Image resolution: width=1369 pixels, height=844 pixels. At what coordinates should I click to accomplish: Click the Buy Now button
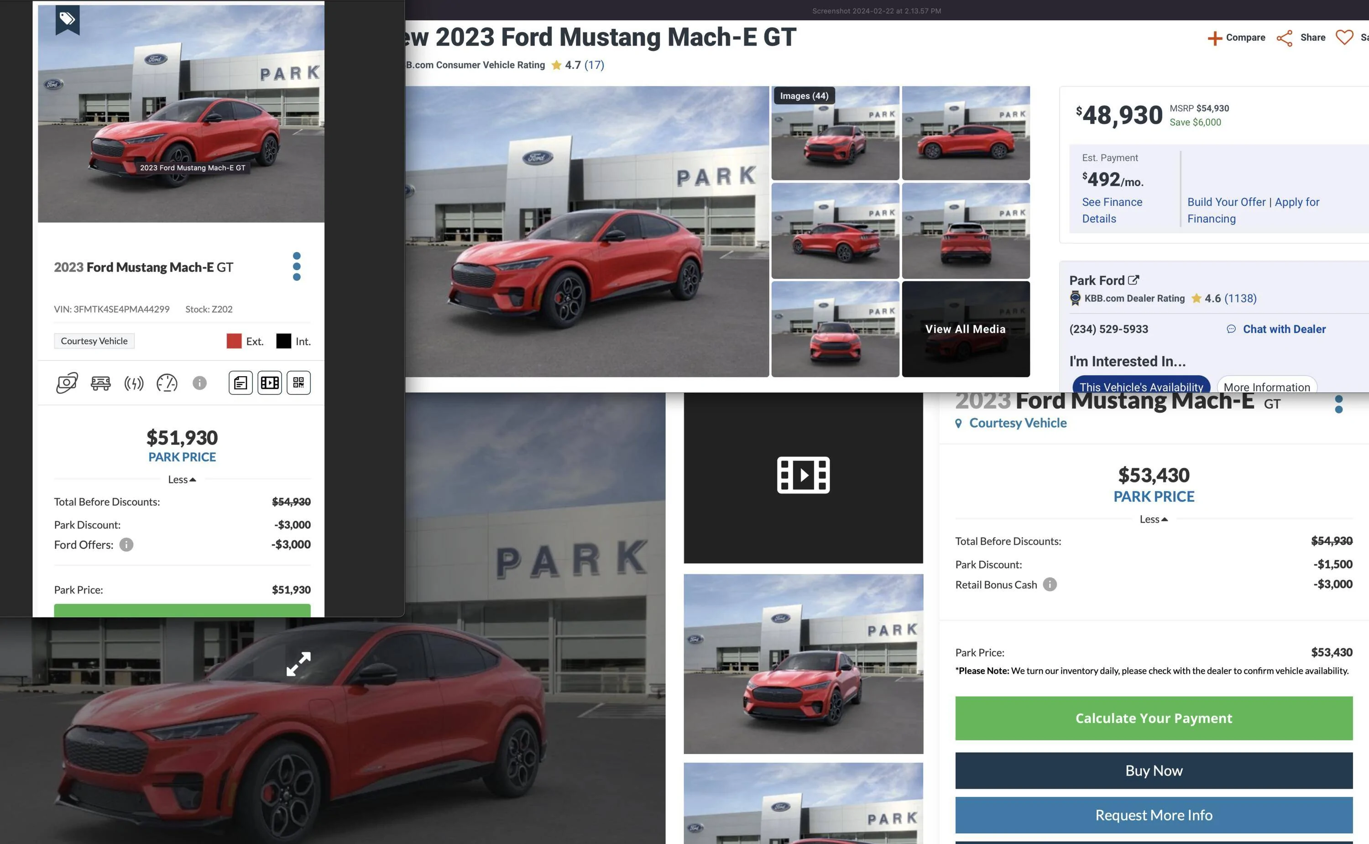1154,771
